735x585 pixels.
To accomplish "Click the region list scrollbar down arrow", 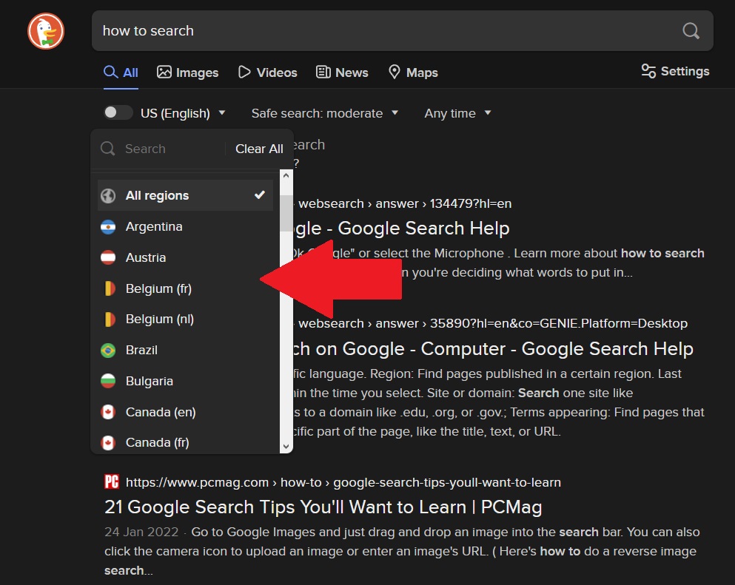I will coord(286,446).
